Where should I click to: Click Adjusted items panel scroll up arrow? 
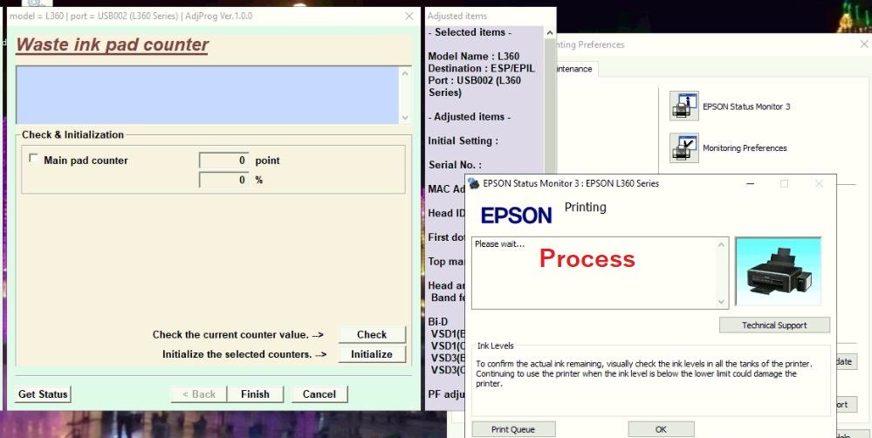[x=550, y=33]
